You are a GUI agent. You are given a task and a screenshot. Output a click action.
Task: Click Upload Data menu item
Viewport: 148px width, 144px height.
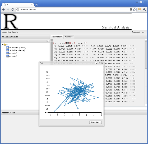pos(6,32)
